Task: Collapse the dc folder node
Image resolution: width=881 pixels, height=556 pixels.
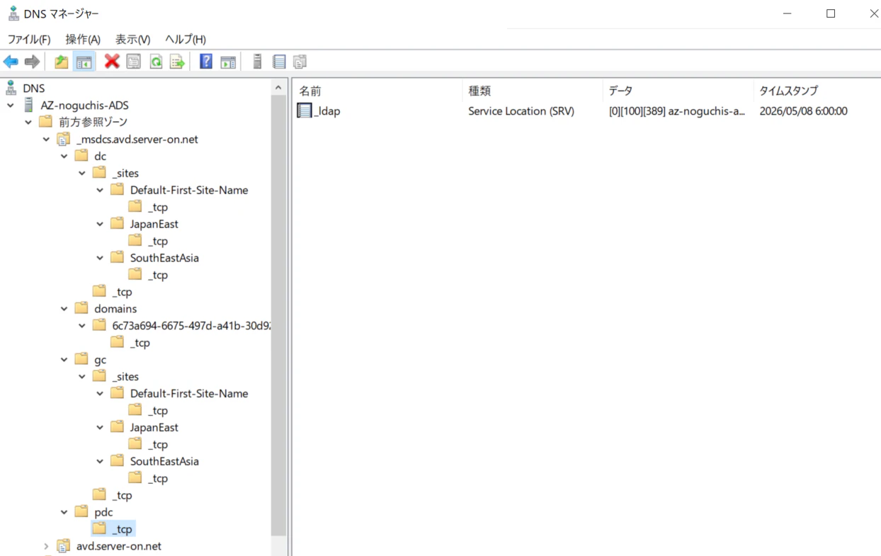Action: [x=64, y=156]
